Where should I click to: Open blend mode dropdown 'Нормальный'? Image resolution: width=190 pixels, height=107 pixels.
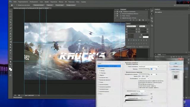pyautogui.click(x=148, y=67)
